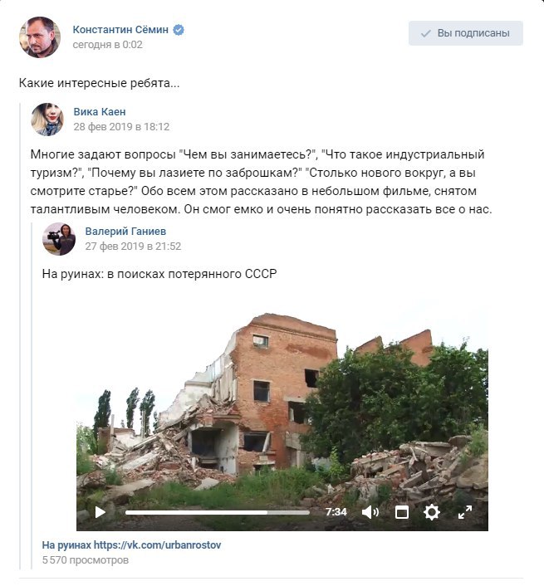Image resolution: width=544 pixels, height=586 pixels.
Task: Click the blue verified badge icon
Action: 179,30
